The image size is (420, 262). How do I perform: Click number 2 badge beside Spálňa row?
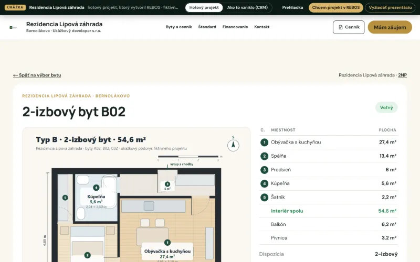(265, 156)
